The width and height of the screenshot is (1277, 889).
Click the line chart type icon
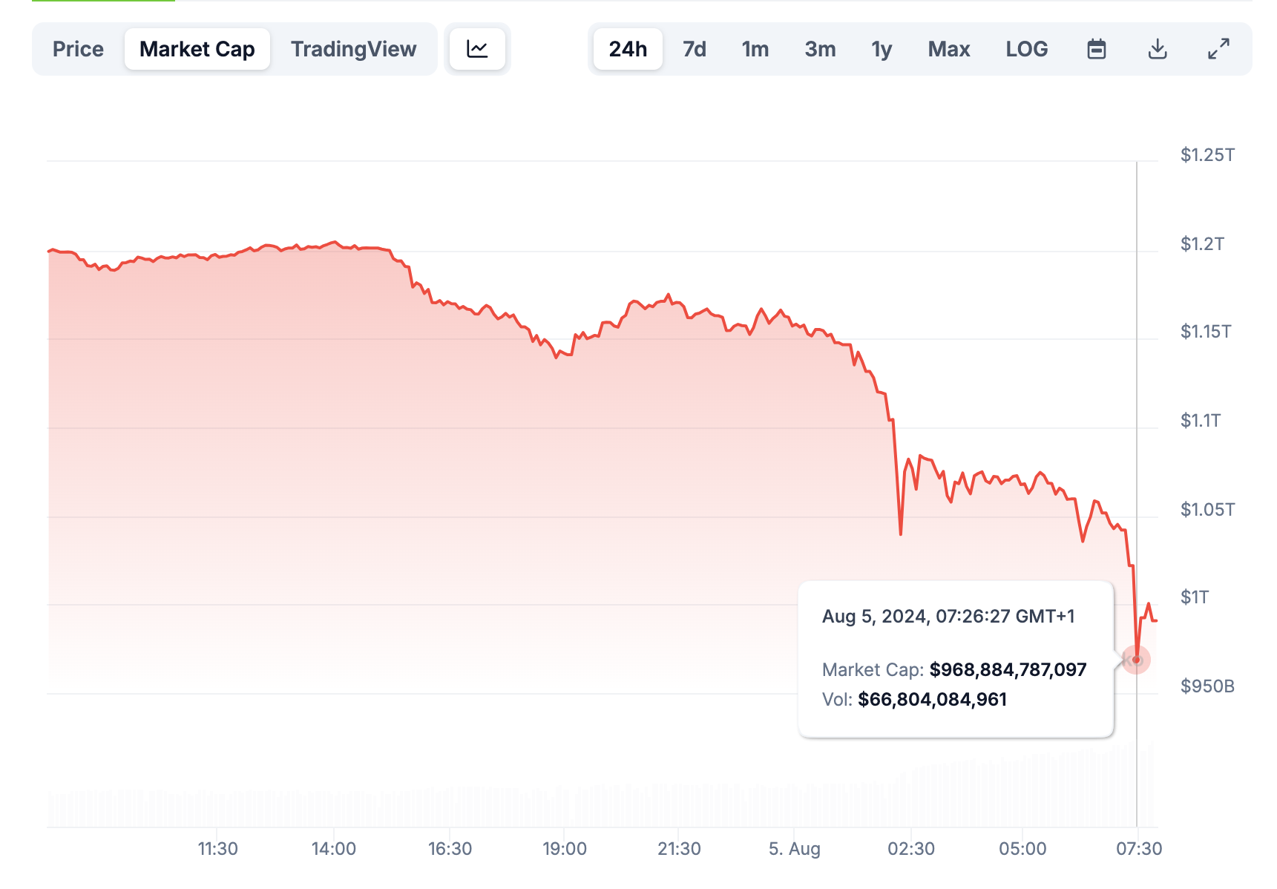477,49
